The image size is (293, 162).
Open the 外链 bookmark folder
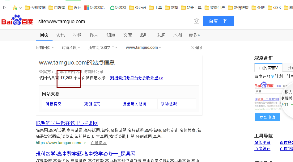(x=258, y=8)
